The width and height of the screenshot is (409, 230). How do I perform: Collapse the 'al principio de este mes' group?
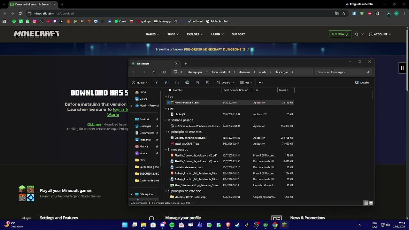166,132
